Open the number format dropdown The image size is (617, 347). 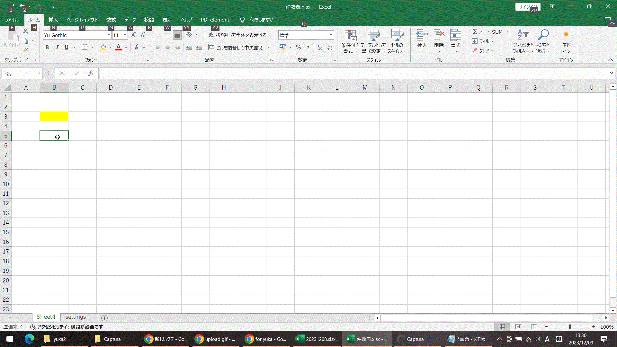pos(331,35)
